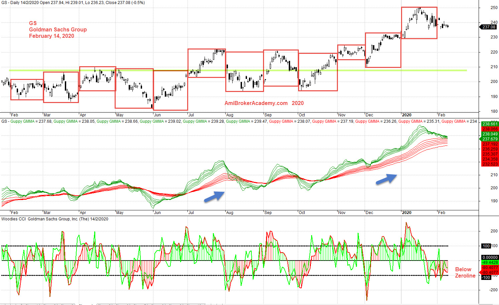This screenshot has width=499, height=305.
Task: Click the 180 level on price axis
Action: point(494,111)
